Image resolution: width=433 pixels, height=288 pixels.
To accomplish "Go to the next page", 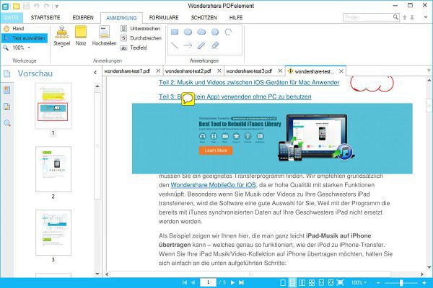I will point(232,282).
